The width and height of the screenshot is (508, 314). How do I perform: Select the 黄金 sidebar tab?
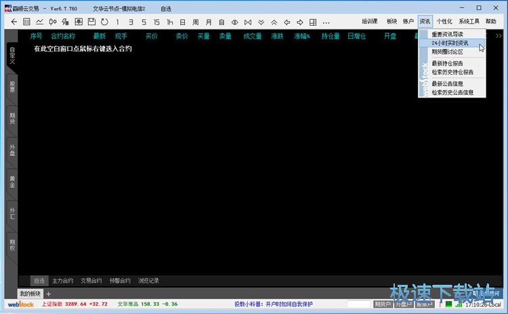click(x=12, y=182)
